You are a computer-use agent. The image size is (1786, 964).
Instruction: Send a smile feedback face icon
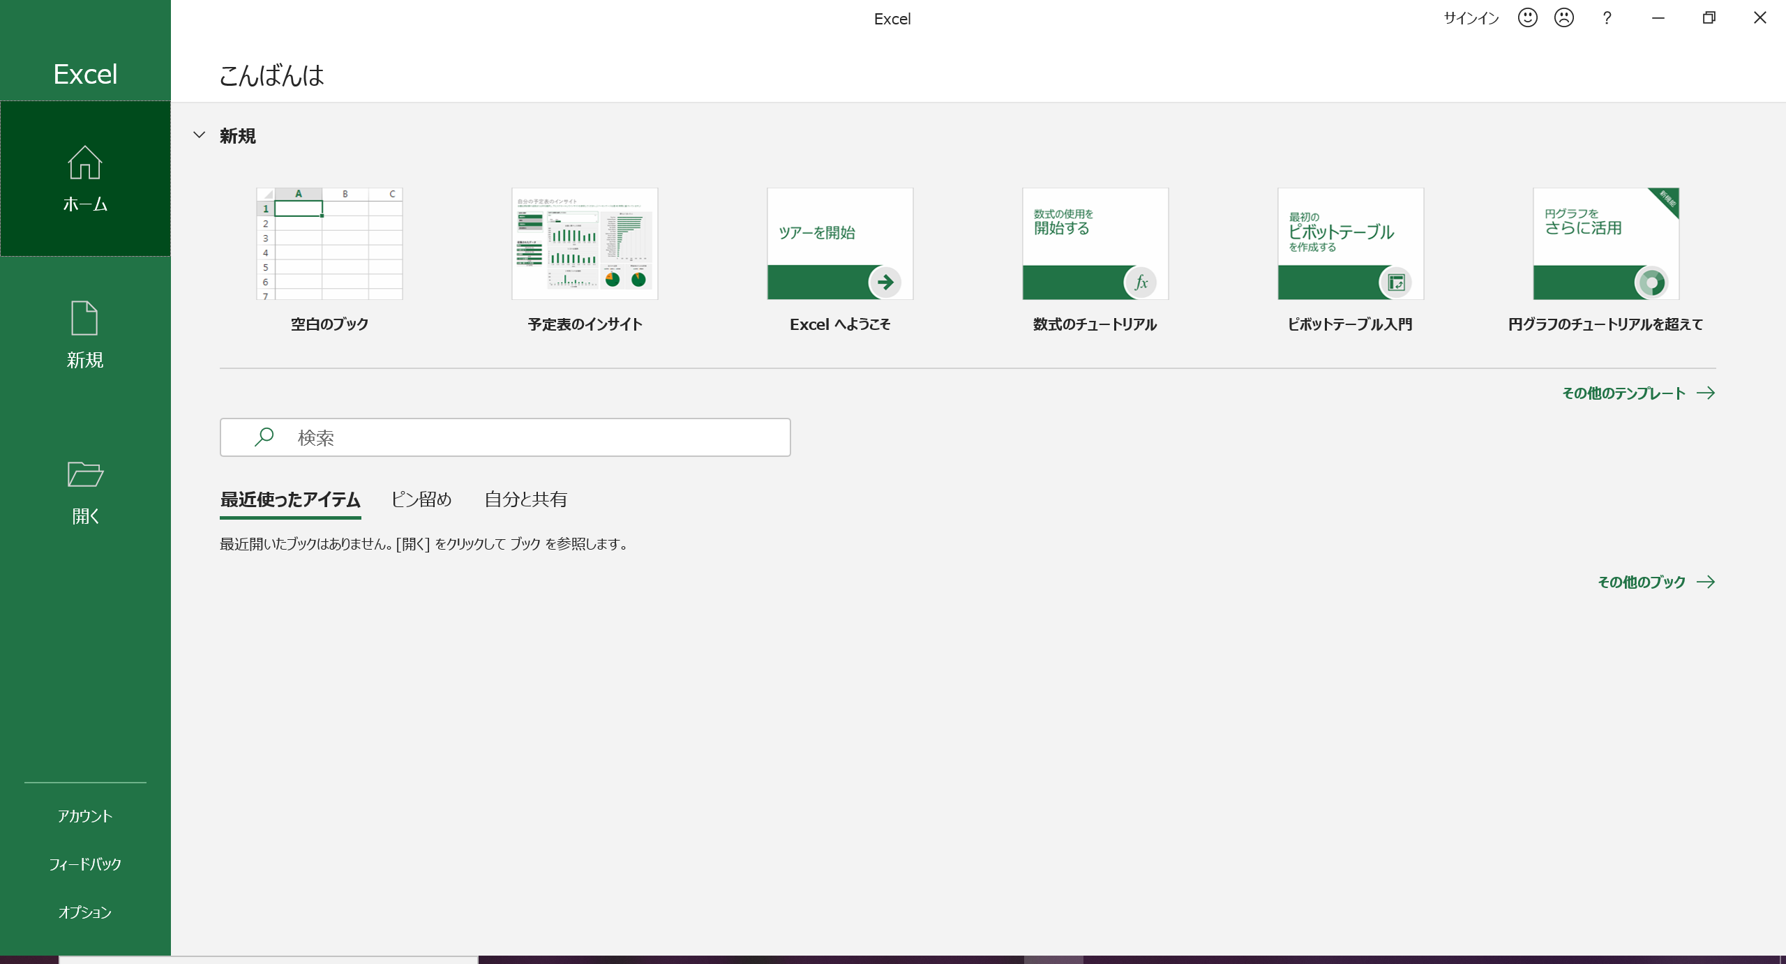pyautogui.click(x=1527, y=18)
